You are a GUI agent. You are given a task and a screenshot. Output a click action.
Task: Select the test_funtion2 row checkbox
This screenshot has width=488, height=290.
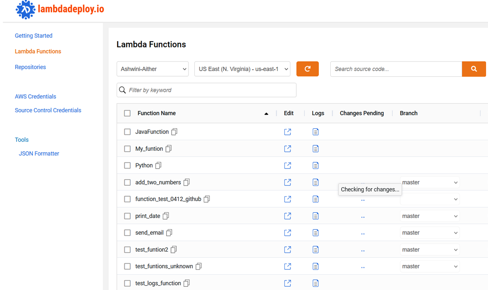(x=127, y=250)
